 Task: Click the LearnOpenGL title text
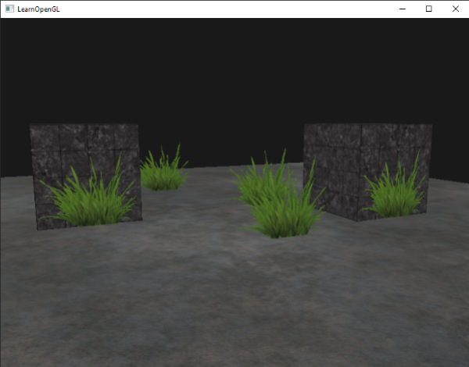click(38, 9)
